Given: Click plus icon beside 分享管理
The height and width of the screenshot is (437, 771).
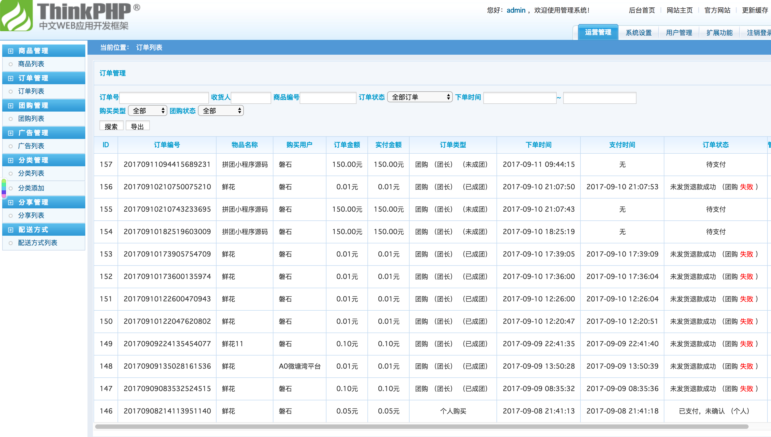Looking at the screenshot, I should coord(11,203).
